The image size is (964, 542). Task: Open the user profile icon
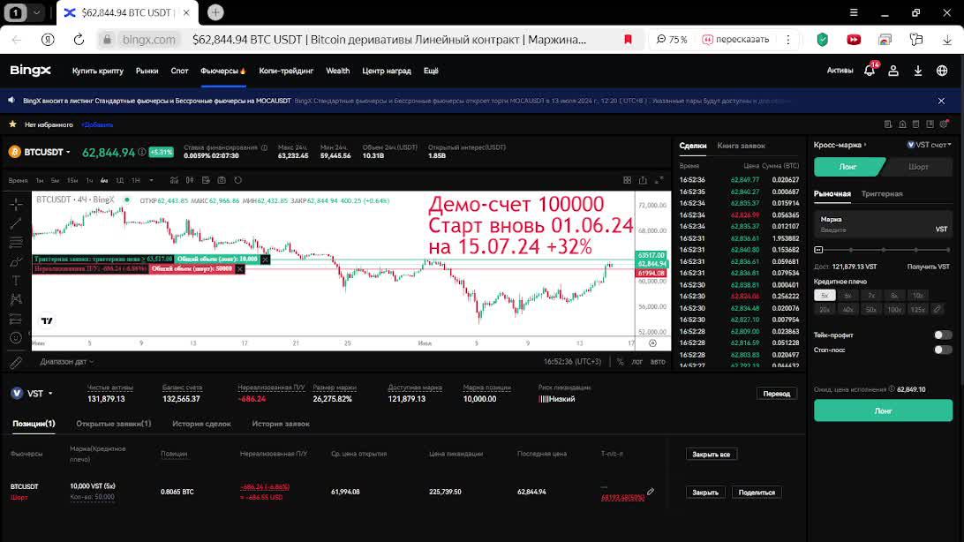coord(893,71)
